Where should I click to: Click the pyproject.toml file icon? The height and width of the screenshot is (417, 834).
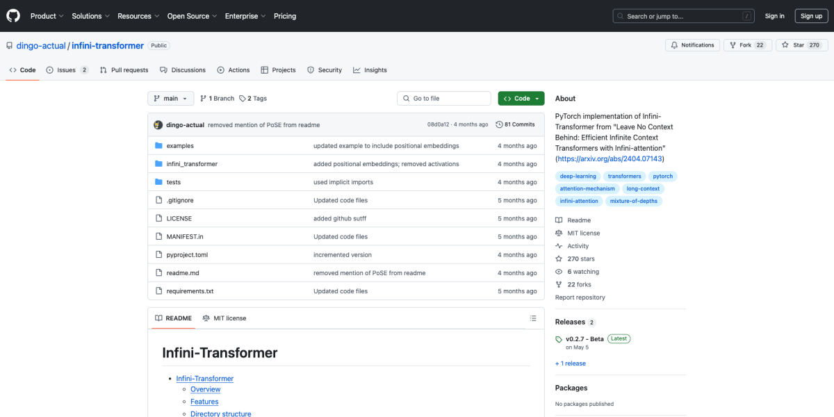158,254
